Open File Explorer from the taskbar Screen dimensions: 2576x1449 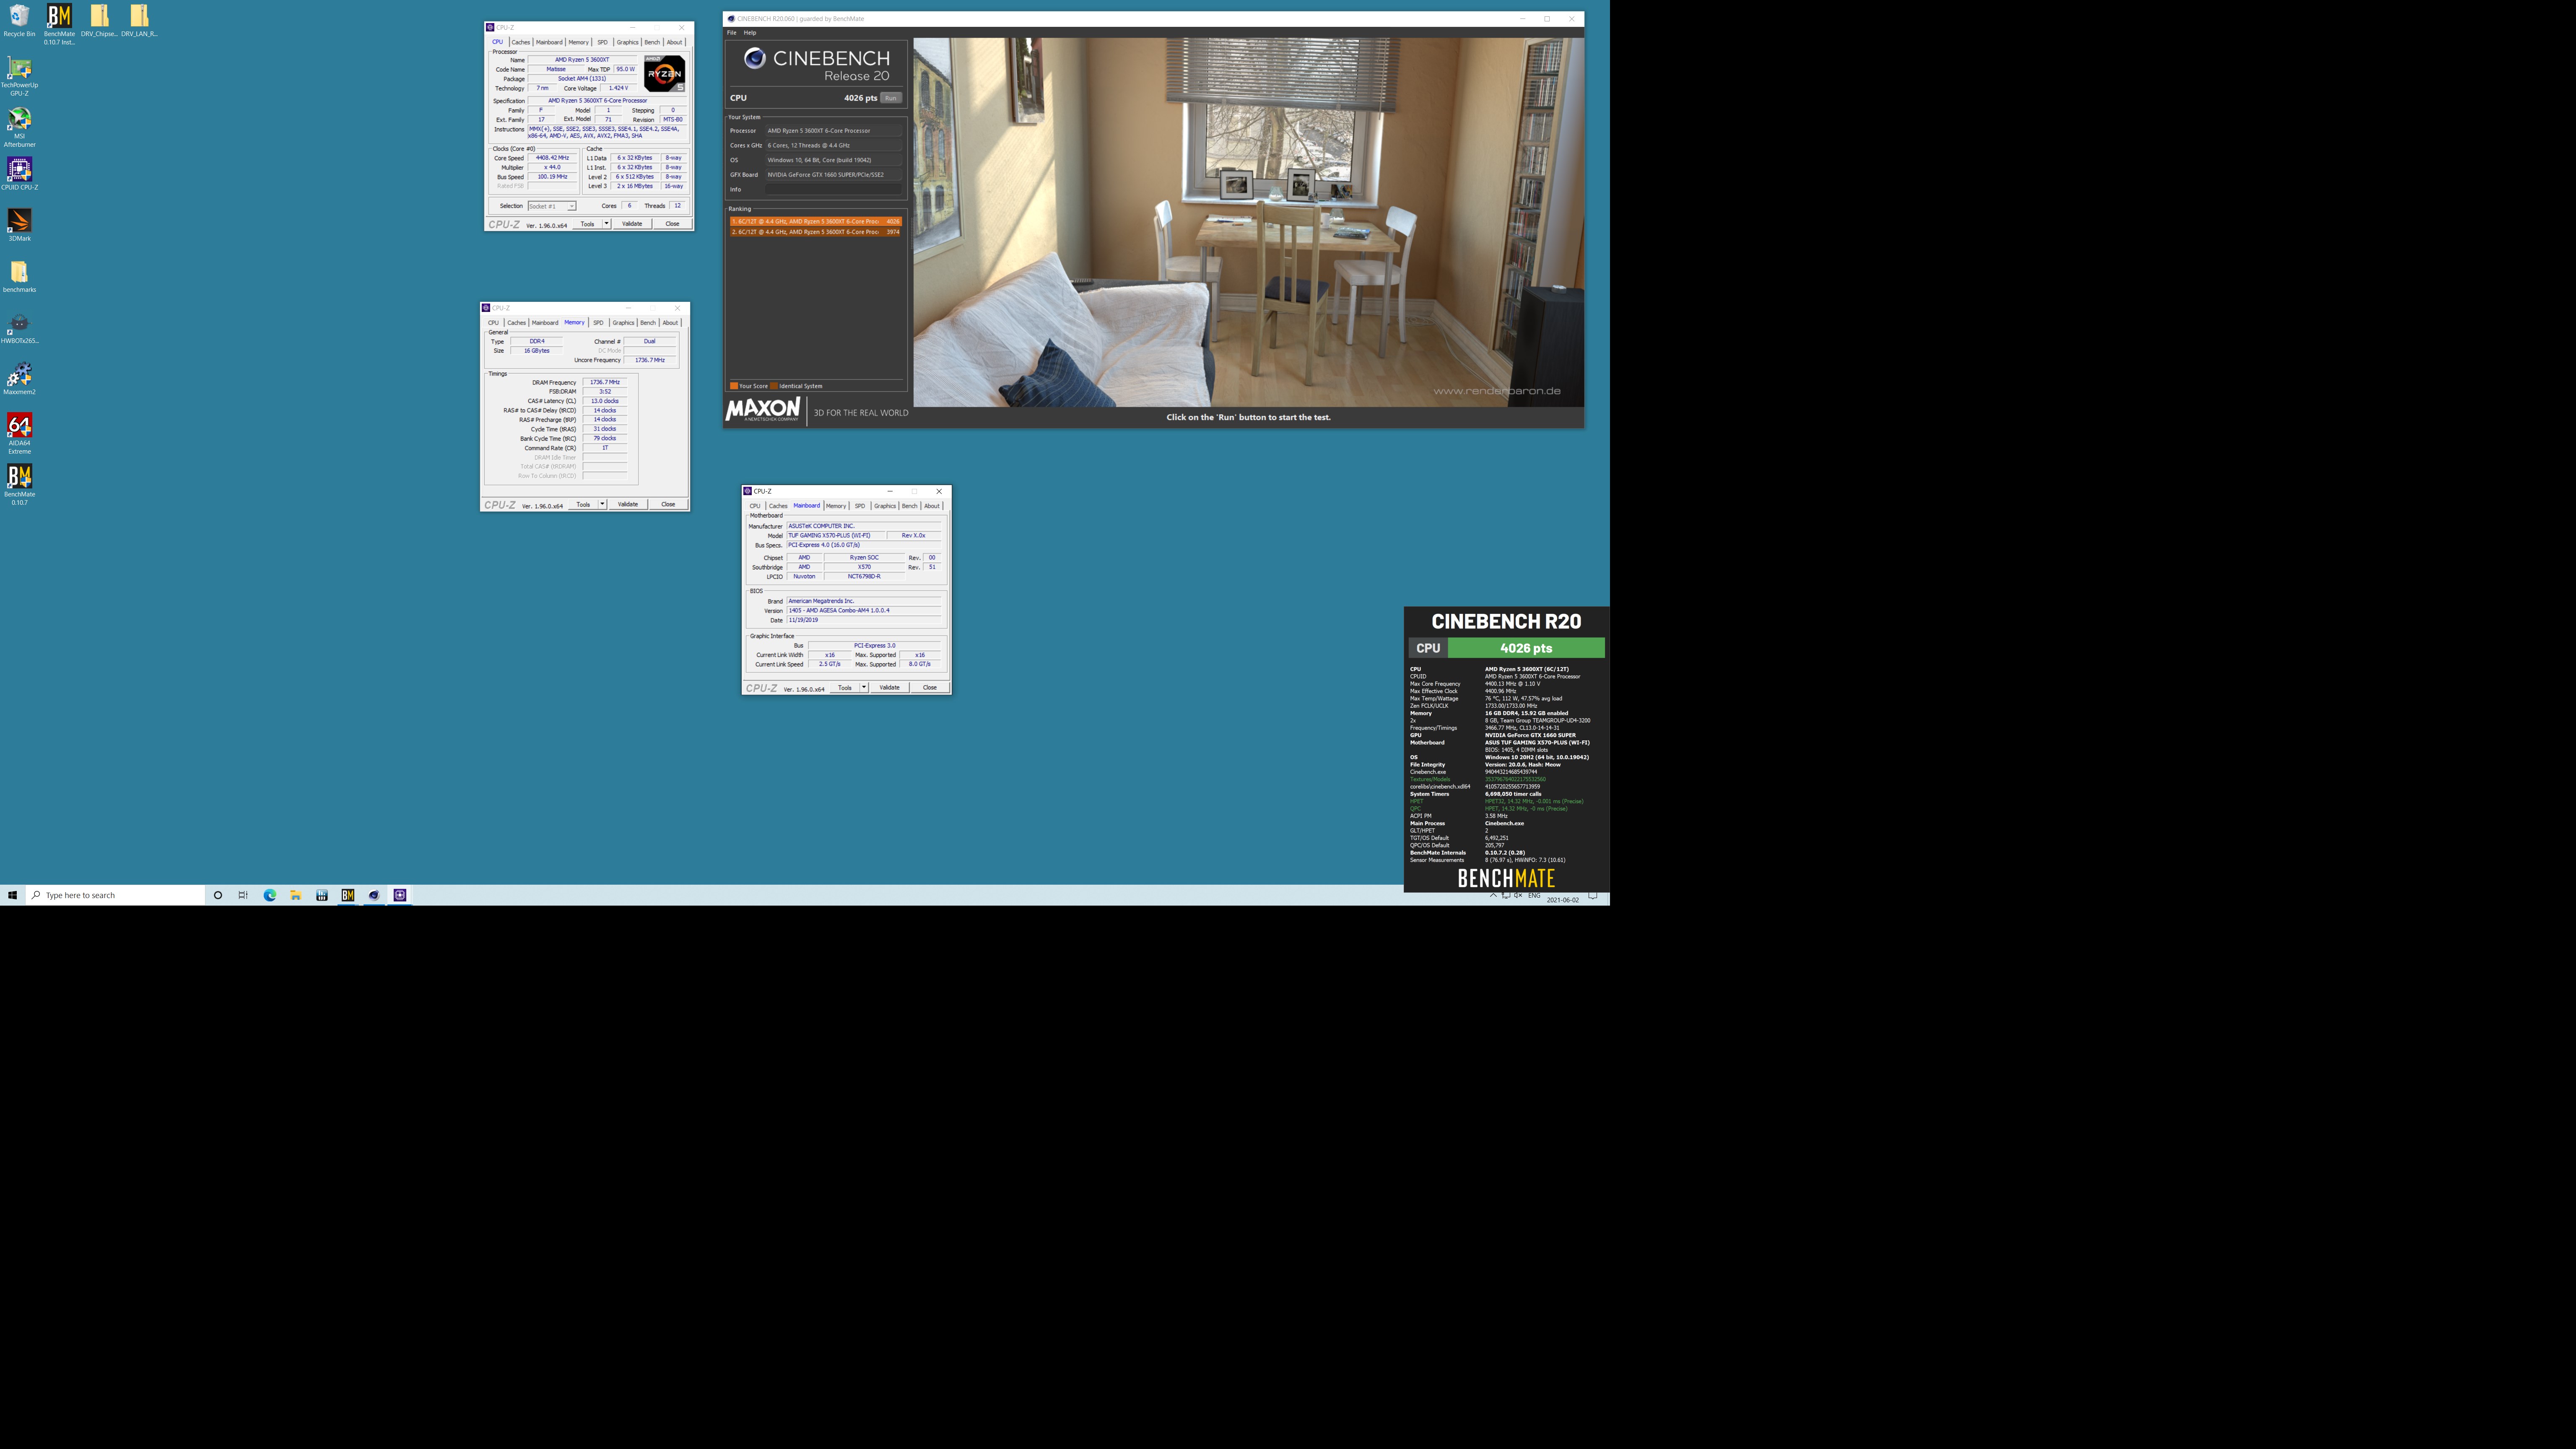coord(296,895)
